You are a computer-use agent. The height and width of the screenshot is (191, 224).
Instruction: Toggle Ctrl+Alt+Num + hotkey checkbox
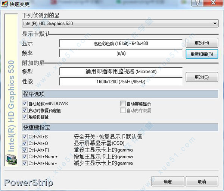[x=25, y=156]
